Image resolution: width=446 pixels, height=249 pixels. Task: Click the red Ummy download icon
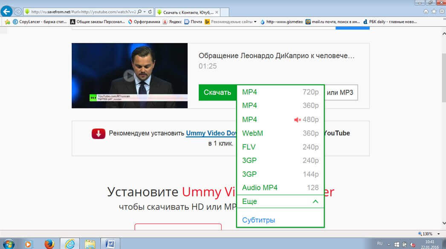pos(98,133)
